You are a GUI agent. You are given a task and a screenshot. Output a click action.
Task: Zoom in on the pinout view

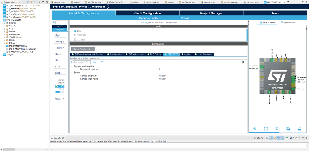(255, 129)
